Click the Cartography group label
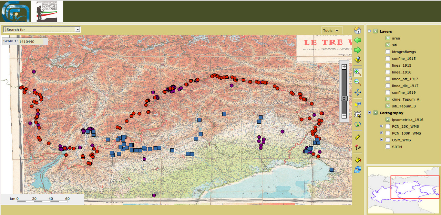This screenshot has height=215, width=441. pyautogui.click(x=391, y=113)
